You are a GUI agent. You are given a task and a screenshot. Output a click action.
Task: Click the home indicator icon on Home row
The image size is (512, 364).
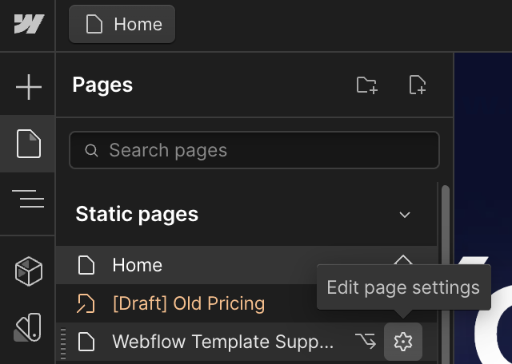[403, 259]
